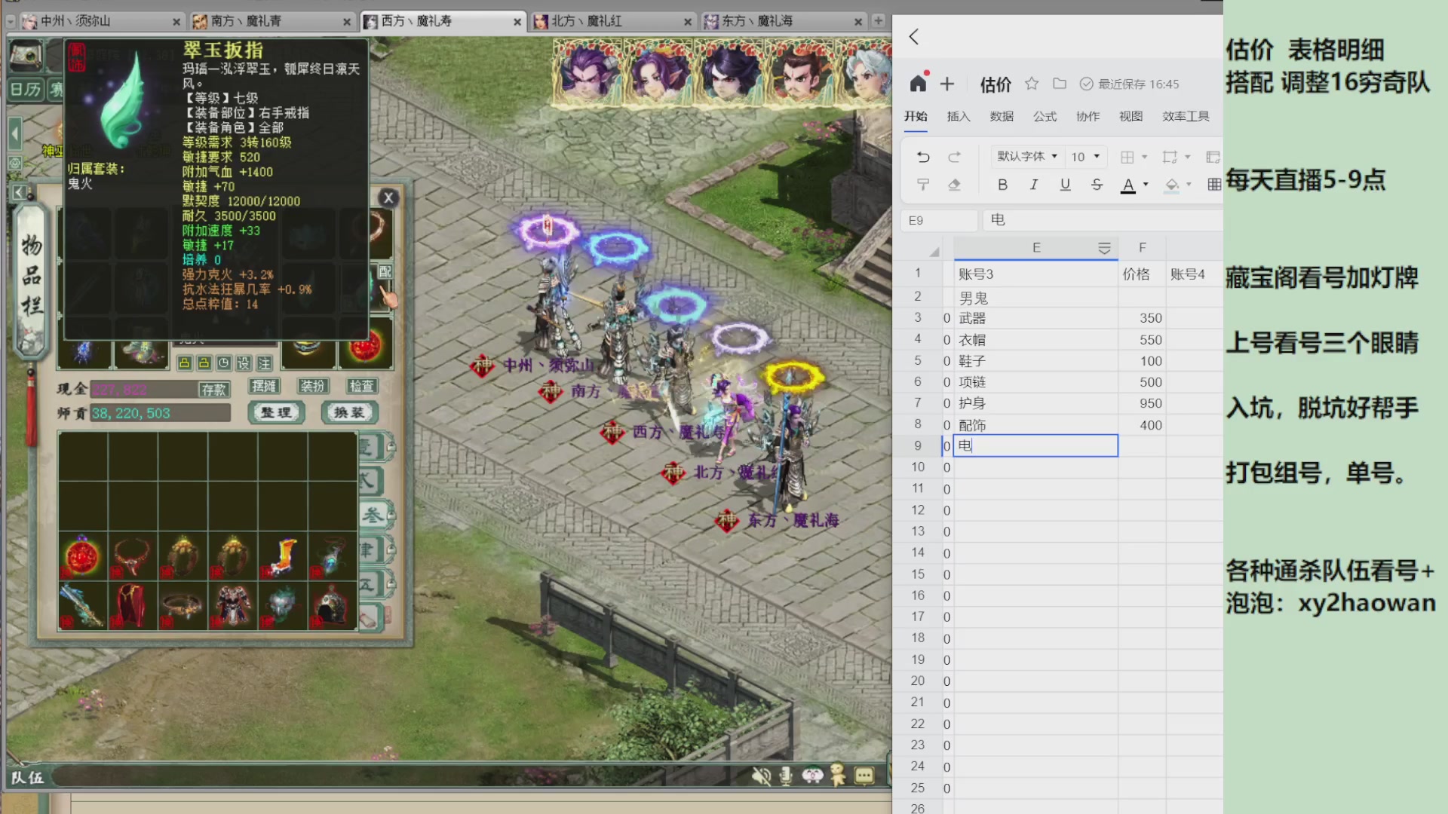Toggle the game microphone icon
Screen dimensions: 1448x814
tap(786, 776)
